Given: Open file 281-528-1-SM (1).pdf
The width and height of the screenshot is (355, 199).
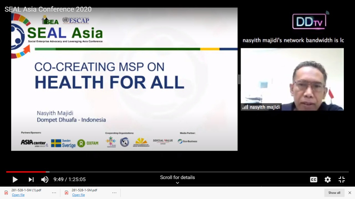Looking at the screenshot, I should (x=18, y=195).
